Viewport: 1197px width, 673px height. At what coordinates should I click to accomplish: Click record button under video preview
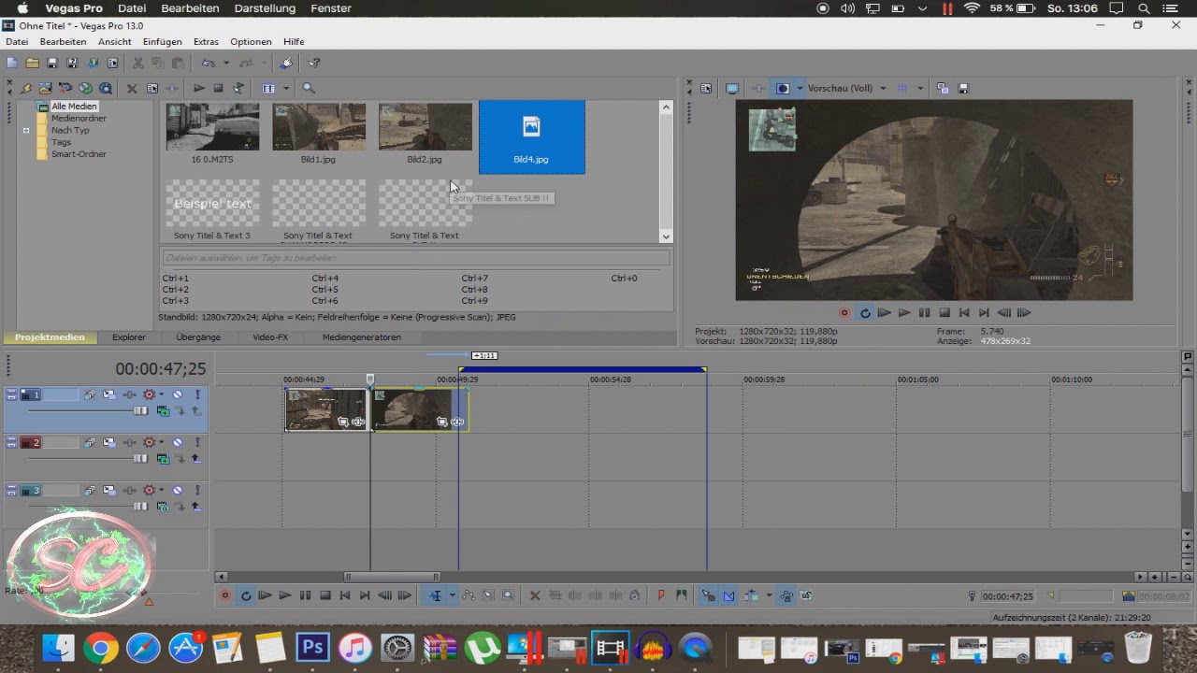click(844, 313)
